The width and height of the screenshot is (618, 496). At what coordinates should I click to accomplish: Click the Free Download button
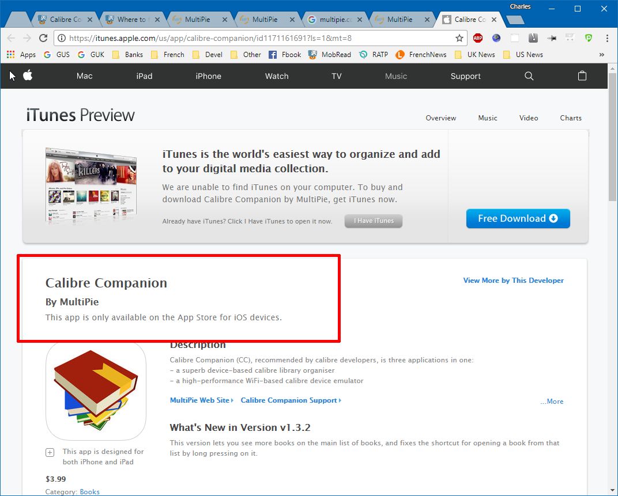click(518, 218)
